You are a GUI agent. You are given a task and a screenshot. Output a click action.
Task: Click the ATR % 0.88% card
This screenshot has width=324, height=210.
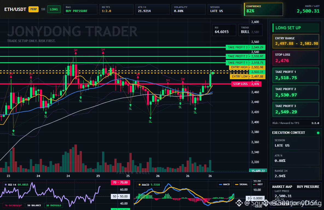(296, 158)
